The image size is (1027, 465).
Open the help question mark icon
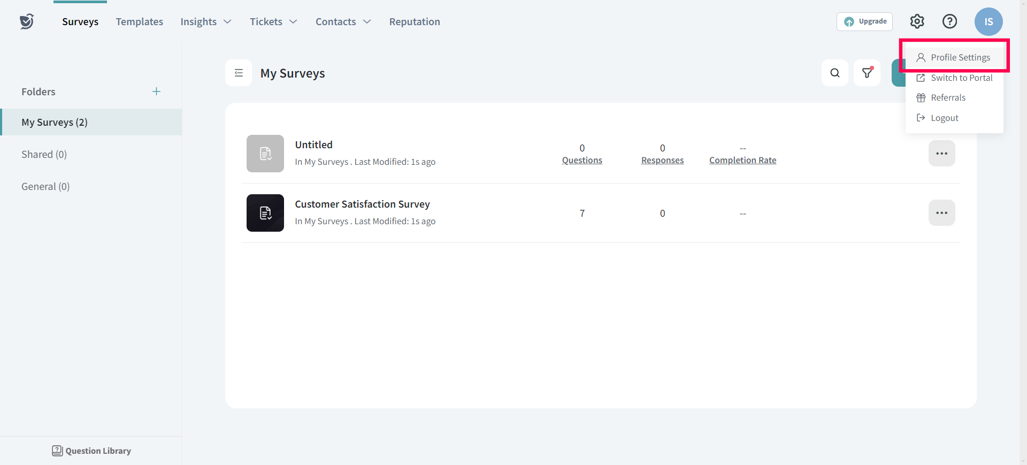click(x=949, y=21)
